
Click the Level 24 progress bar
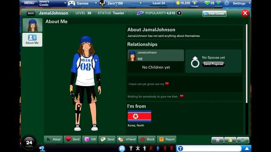tap(159, 3)
